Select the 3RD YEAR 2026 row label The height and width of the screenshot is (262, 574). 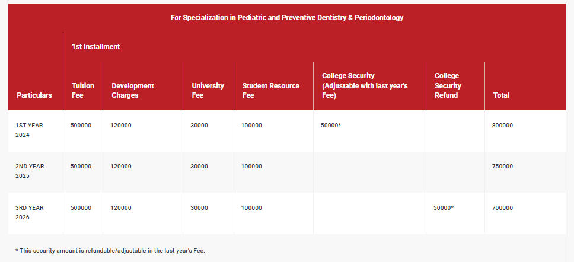click(30, 212)
